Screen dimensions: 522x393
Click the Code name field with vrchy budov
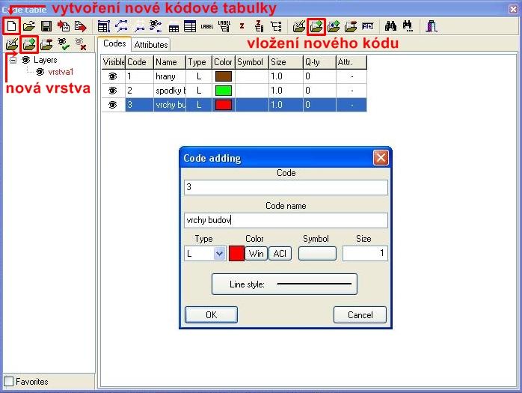tap(286, 220)
